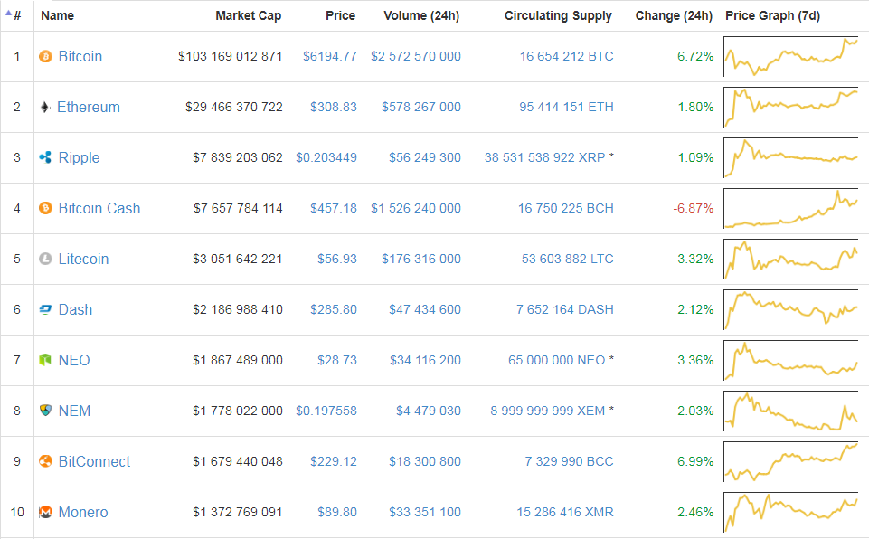The image size is (869, 539).
Task: Click BitConnect change 6.99%
Action: tap(695, 461)
